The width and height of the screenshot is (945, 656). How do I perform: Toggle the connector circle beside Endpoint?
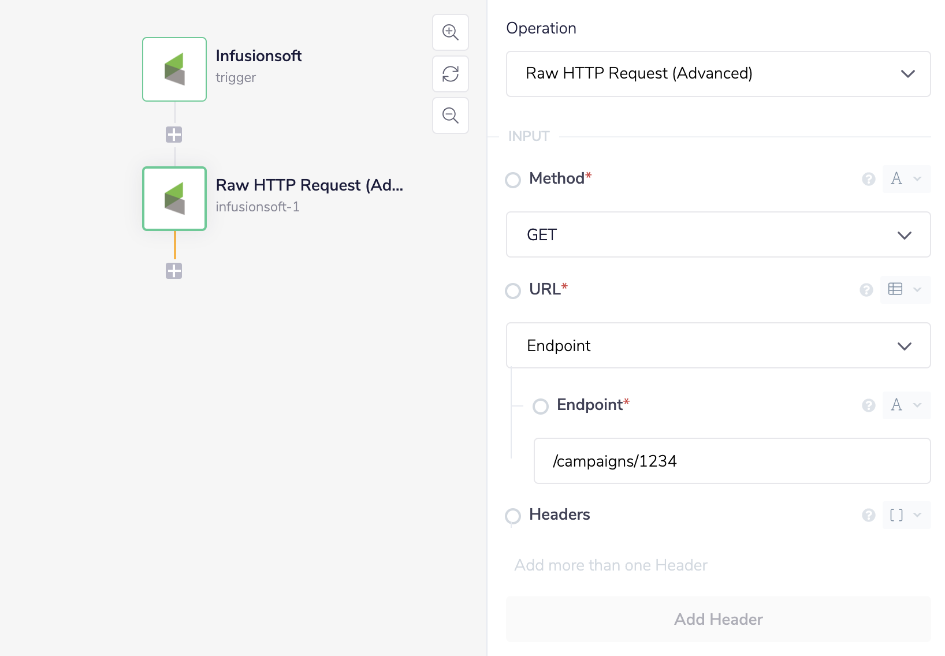pyautogui.click(x=541, y=407)
